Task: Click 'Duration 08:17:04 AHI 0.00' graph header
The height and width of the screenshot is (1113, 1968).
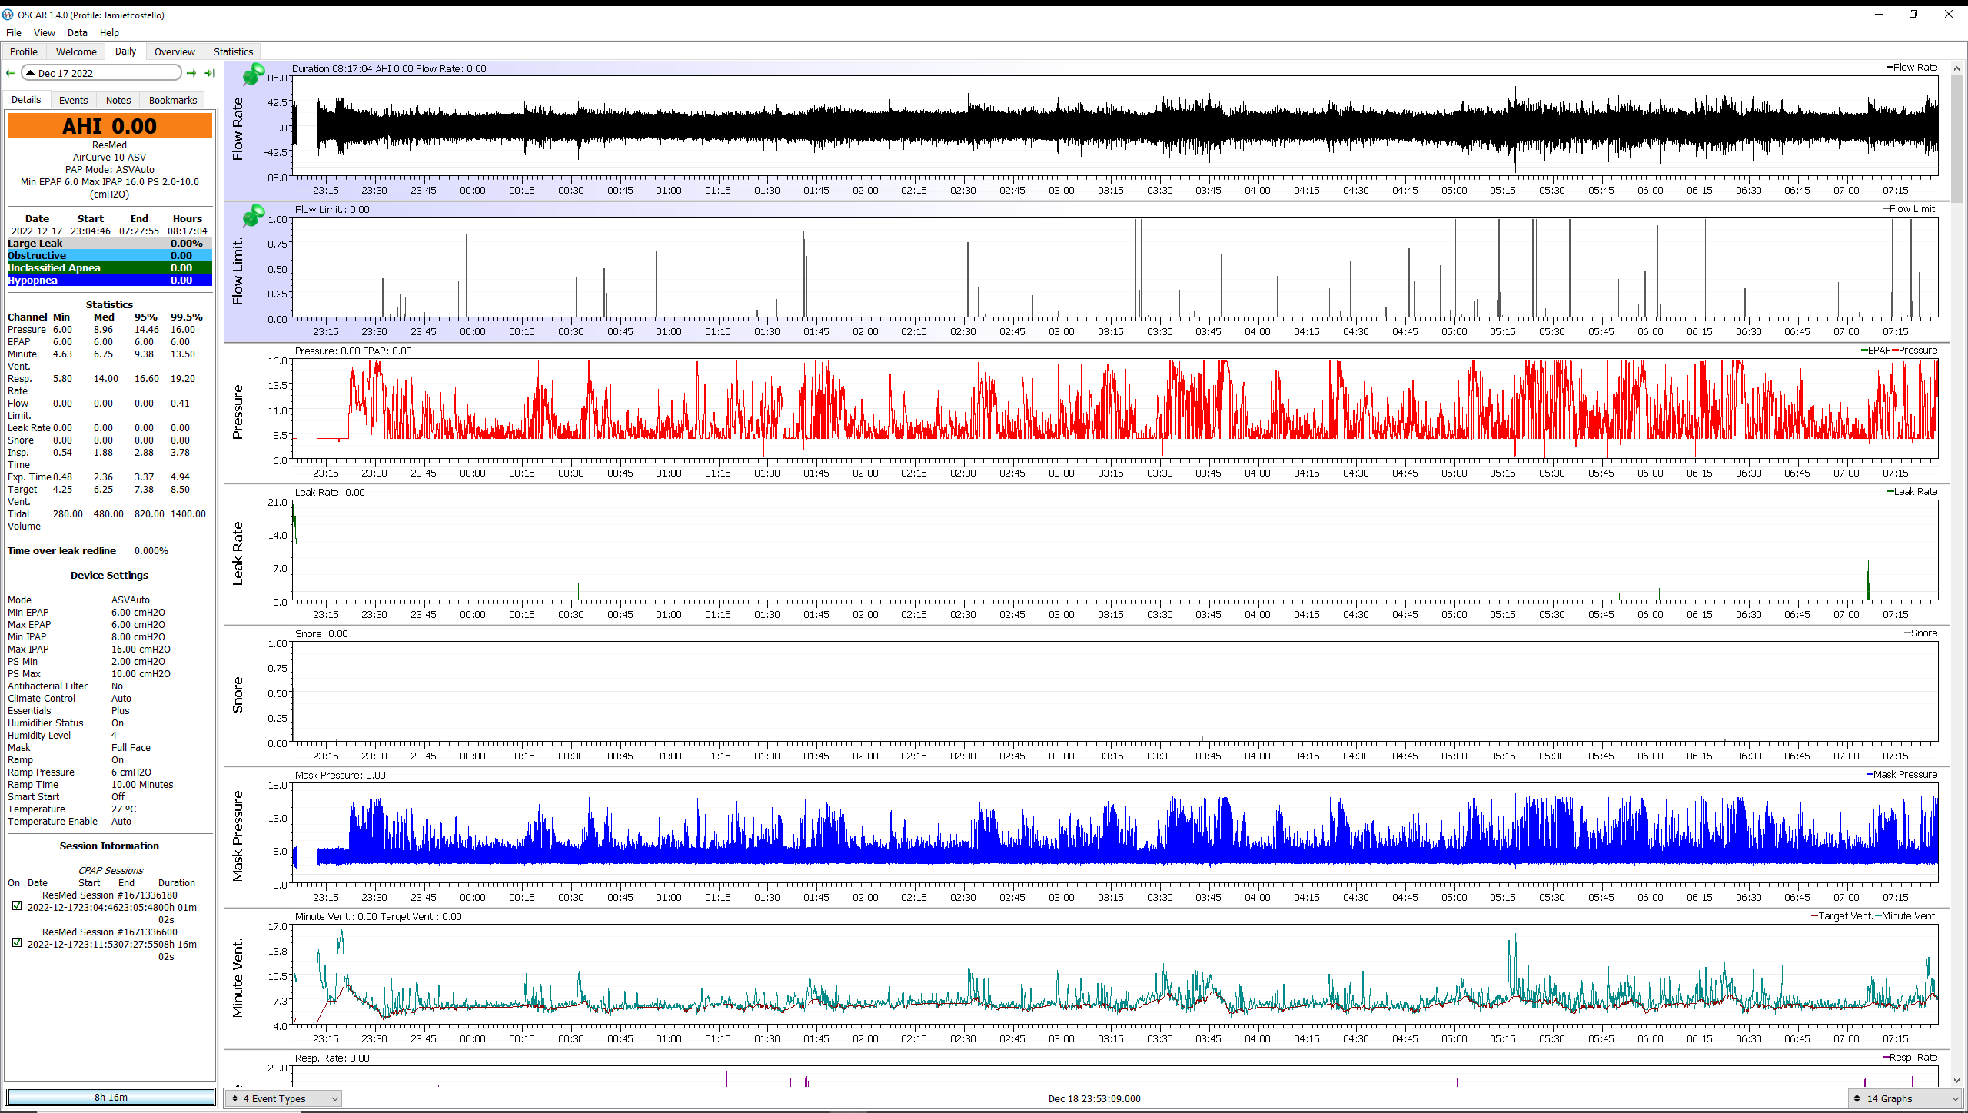Action: (x=389, y=68)
